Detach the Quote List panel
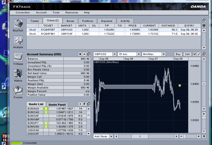The height and width of the screenshot is (145, 212). point(88,104)
